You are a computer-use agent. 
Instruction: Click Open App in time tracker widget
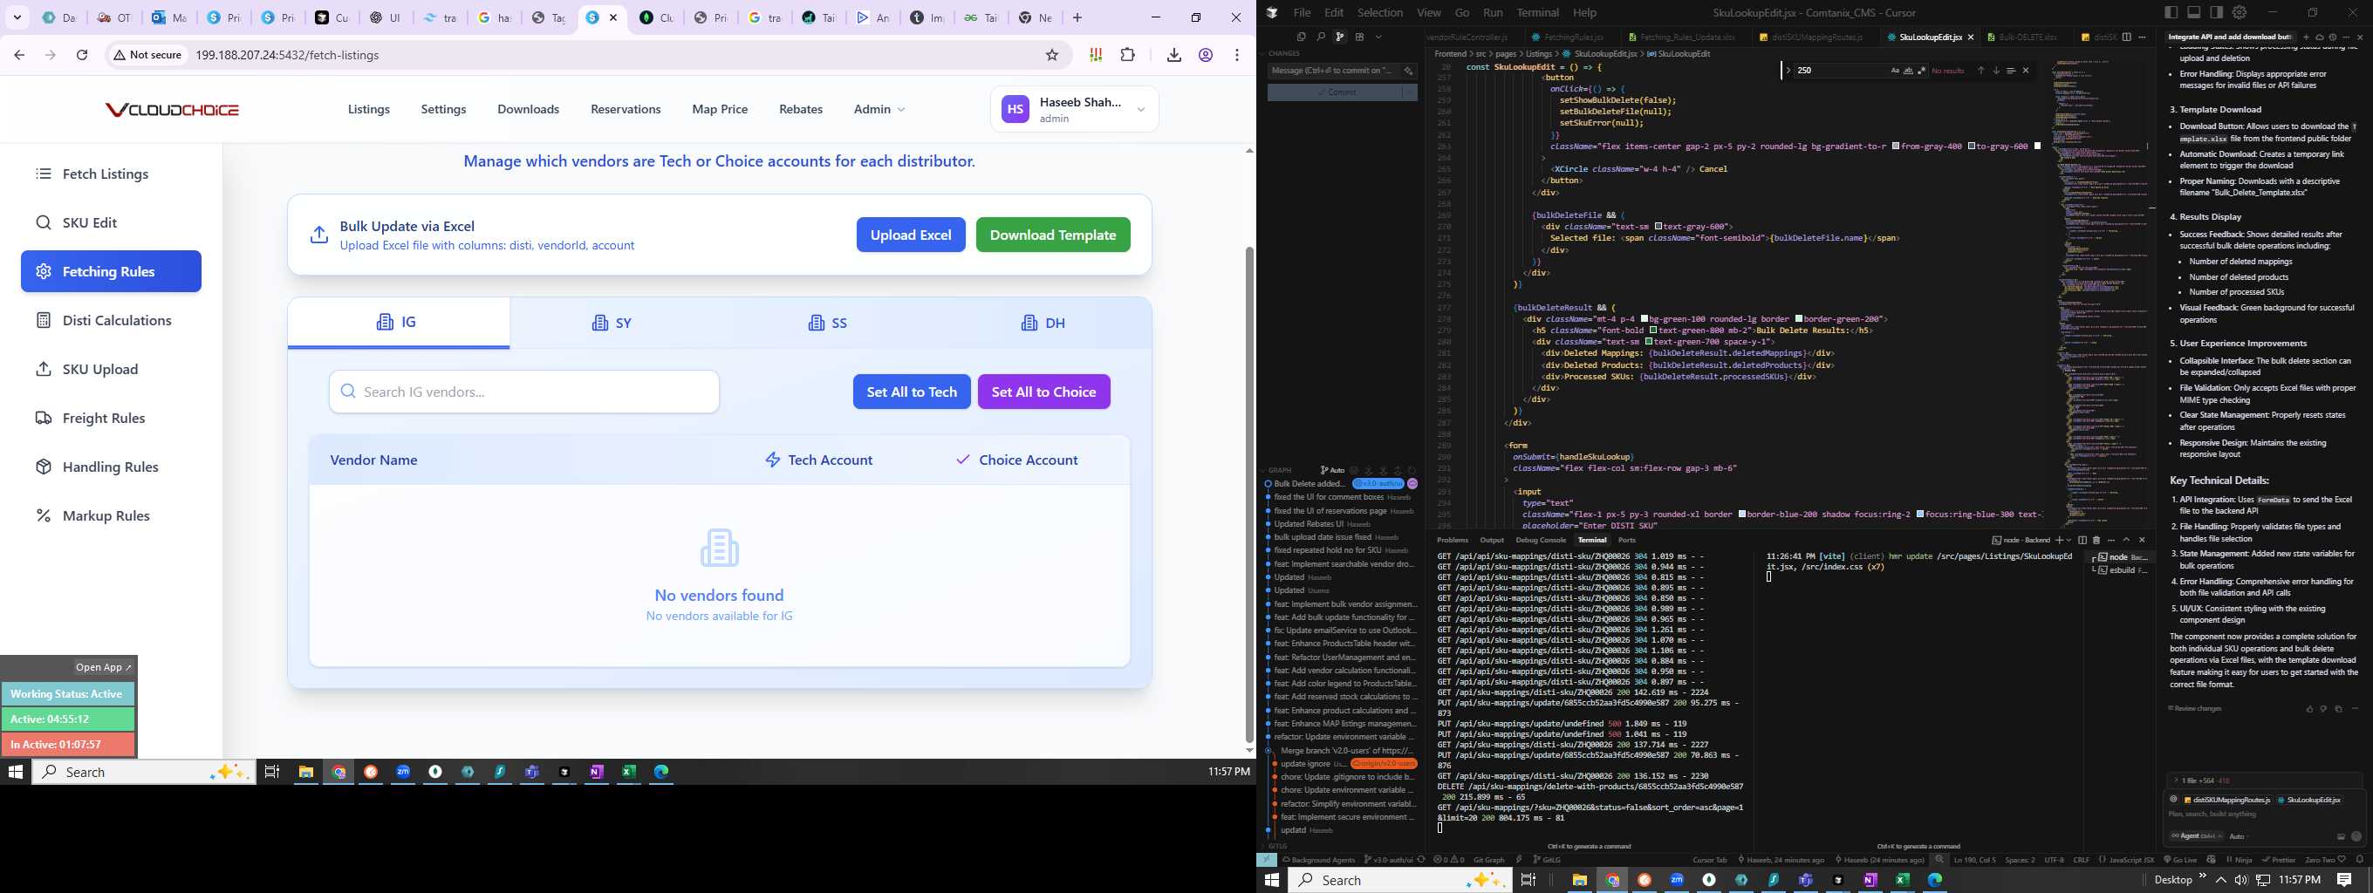click(x=103, y=667)
